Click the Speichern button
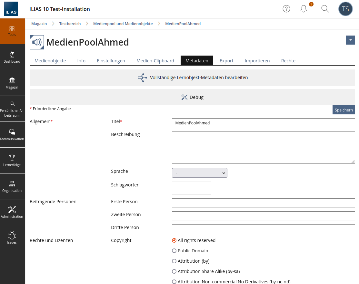This screenshot has height=284, width=359. point(344,110)
